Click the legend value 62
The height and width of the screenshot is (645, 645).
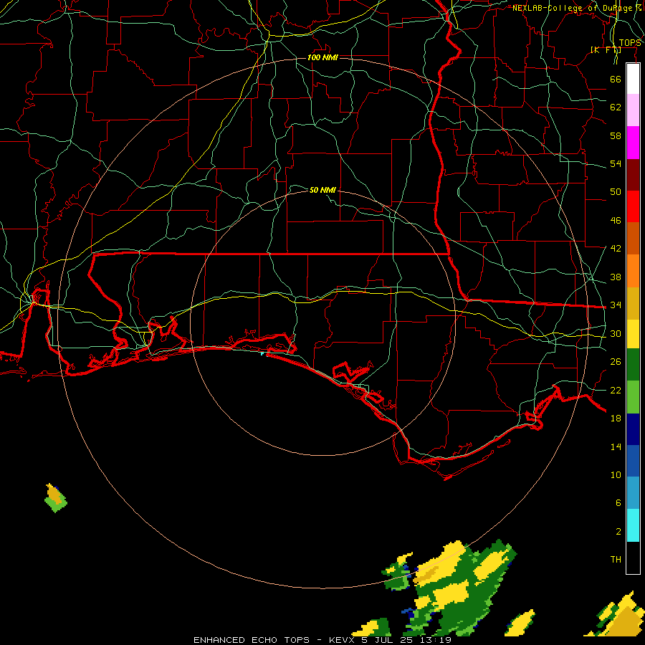click(616, 107)
